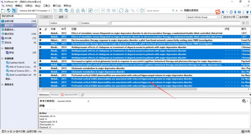The width and height of the screenshot is (251, 134).
Task: Click the unselected row 'Glutamate metabolism in major depressive disorder'
Action: click(144, 68)
